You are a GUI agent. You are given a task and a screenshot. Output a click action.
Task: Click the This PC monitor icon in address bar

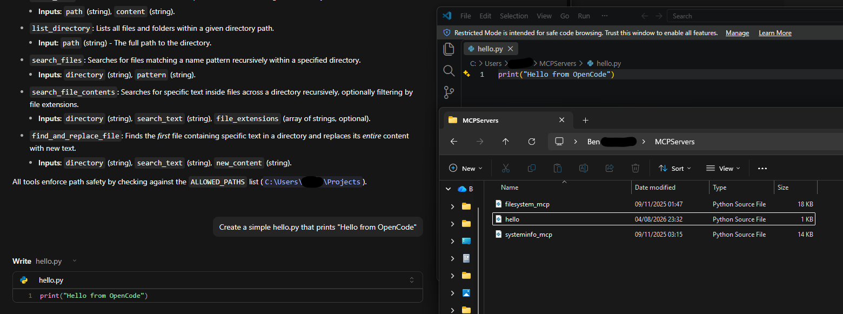tap(559, 142)
